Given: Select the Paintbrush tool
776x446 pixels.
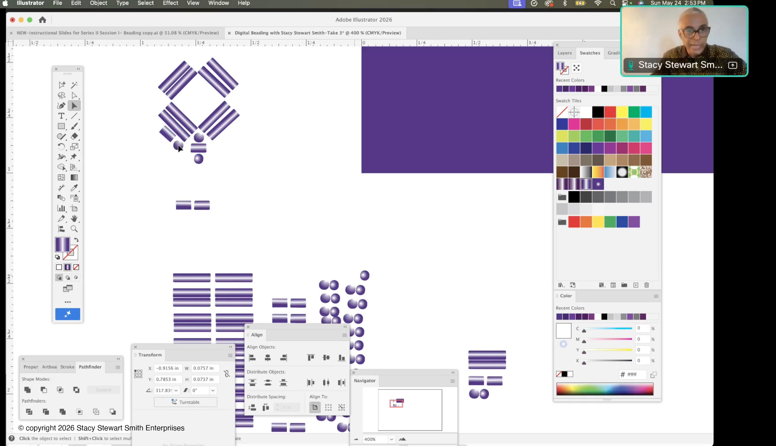Looking at the screenshot, I should pos(74,126).
